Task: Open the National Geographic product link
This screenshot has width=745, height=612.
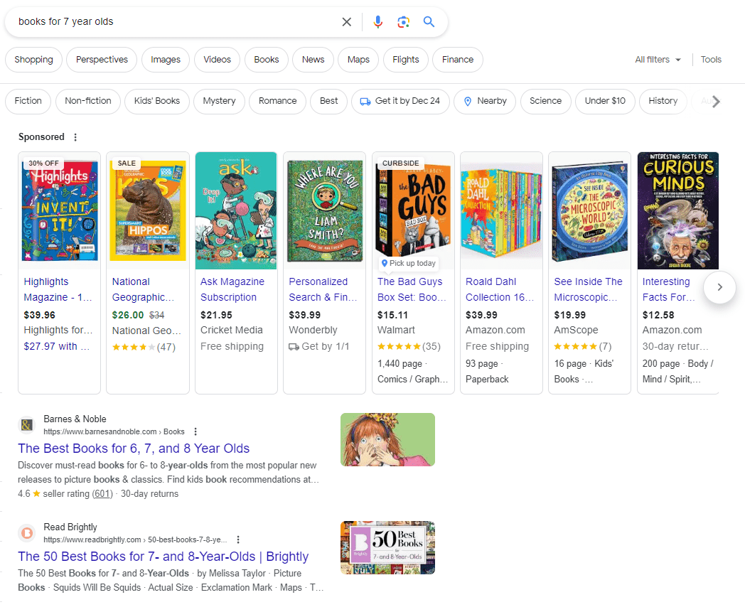Action: (144, 289)
